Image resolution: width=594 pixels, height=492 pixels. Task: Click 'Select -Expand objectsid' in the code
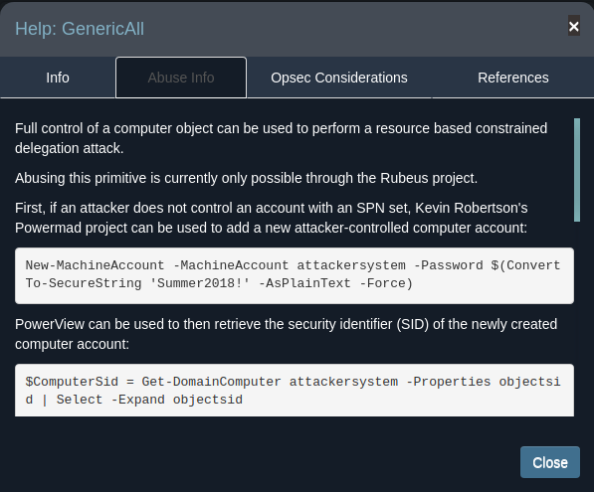[149, 400]
